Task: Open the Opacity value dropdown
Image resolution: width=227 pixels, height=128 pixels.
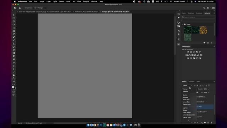Action: (x=209, y=89)
